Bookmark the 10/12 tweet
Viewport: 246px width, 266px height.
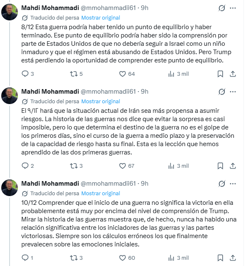point(220,258)
